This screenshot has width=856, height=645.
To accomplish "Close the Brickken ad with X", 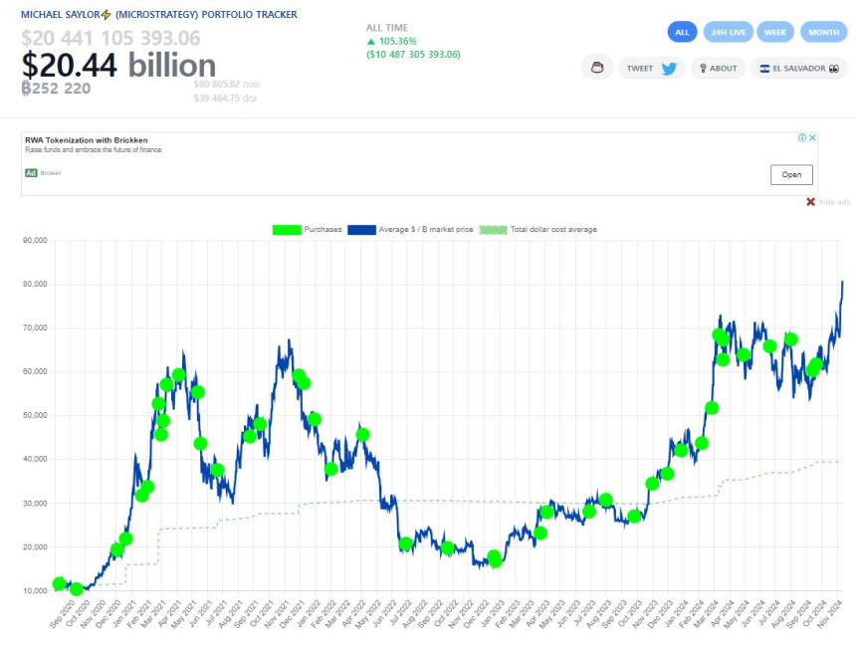I will [812, 137].
